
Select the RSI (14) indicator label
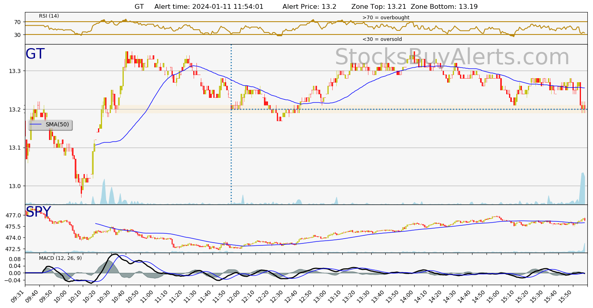point(49,16)
